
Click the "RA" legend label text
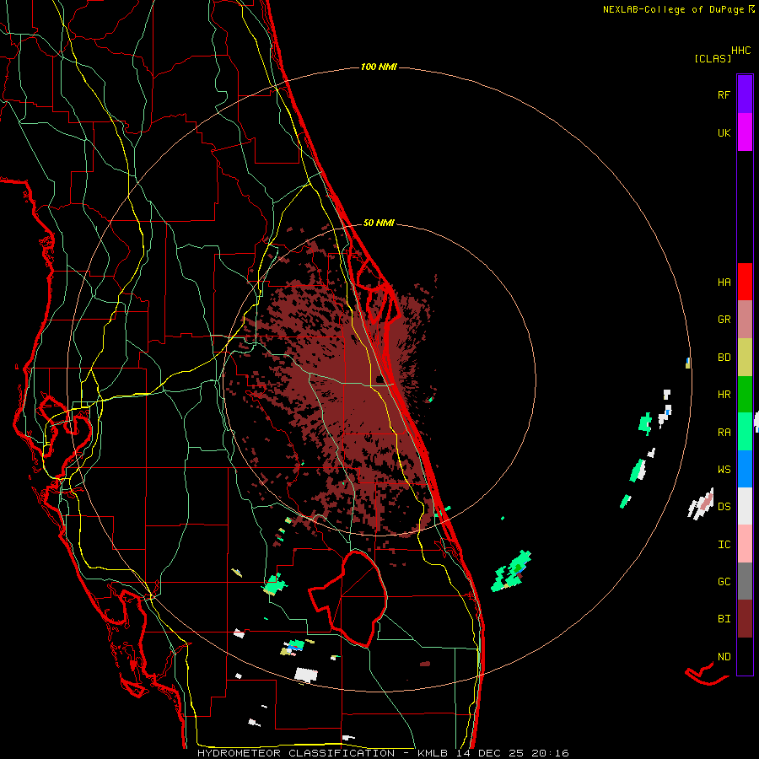point(724,433)
